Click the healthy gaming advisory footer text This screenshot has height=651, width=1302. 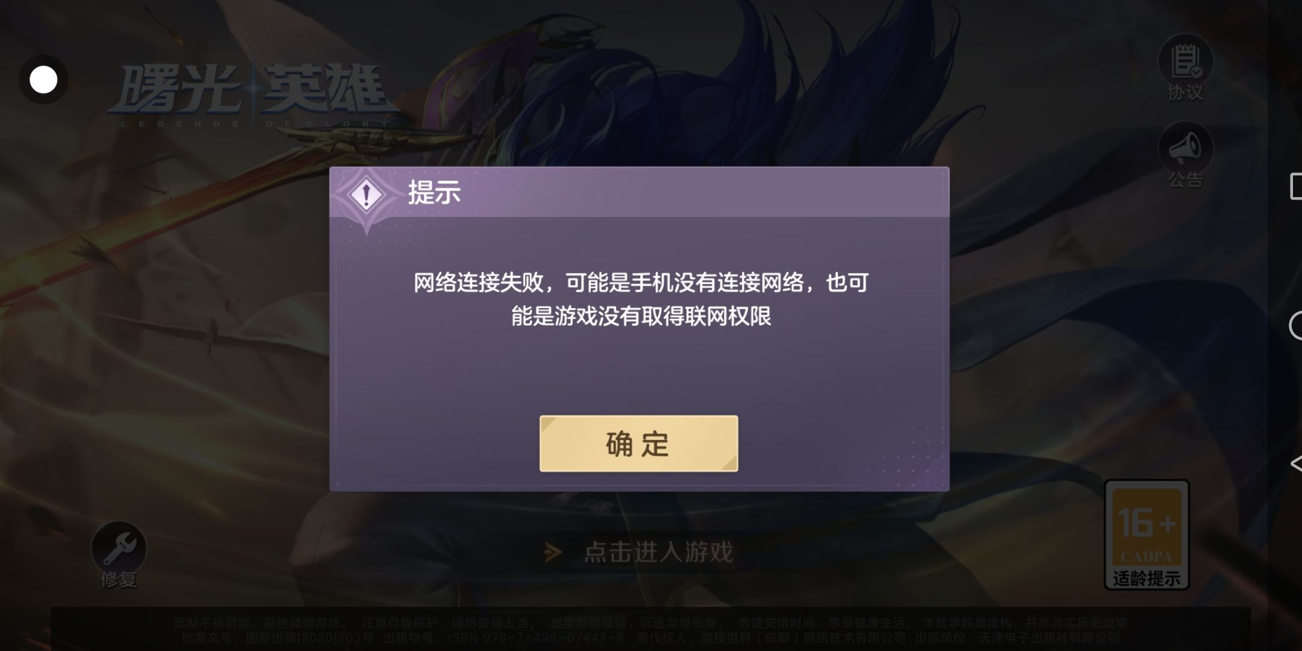650,623
